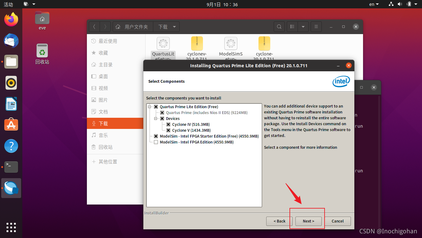
Task: Cancel the Quartus installation
Action: pyautogui.click(x=338, y=221)
